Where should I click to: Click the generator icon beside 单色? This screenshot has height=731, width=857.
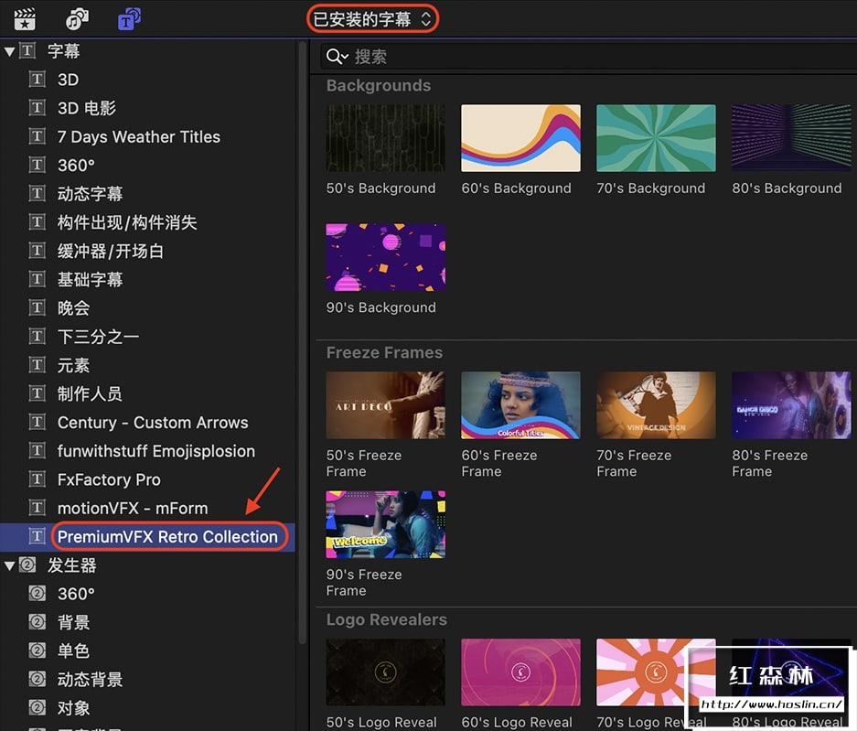[x=37, y=650]
